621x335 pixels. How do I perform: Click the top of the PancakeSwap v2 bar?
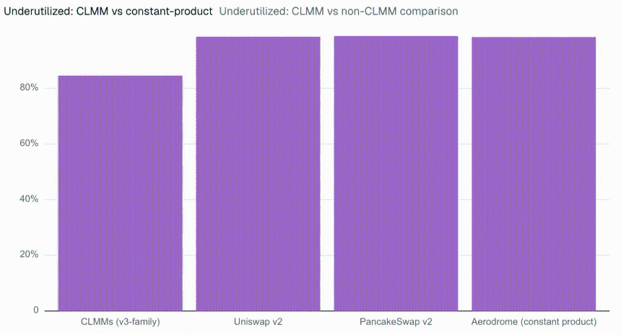click(x=396, y=36)
